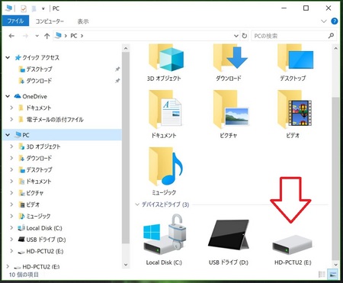Click main pane scroll up arrow

335,48
